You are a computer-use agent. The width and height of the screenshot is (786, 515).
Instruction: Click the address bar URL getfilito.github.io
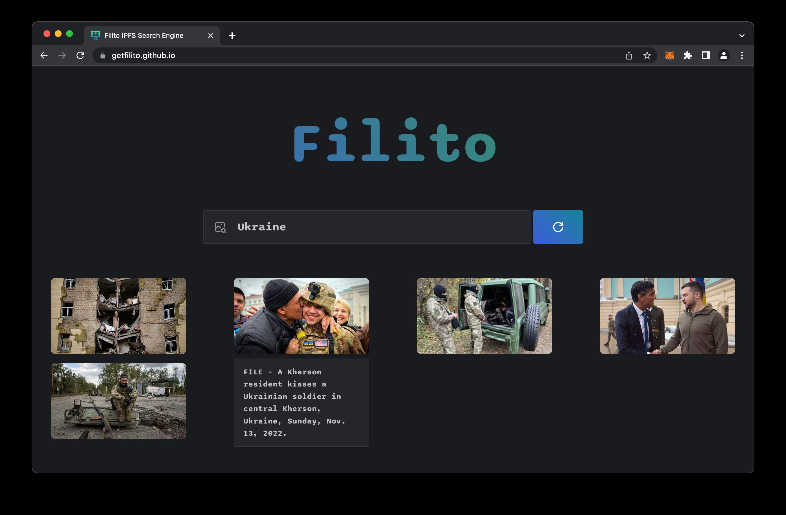coord(143,56)
